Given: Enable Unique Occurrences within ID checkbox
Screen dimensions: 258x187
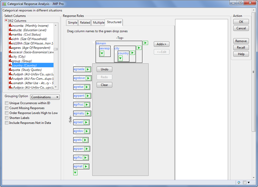Looking at the screenshot, I should (7, 103).
